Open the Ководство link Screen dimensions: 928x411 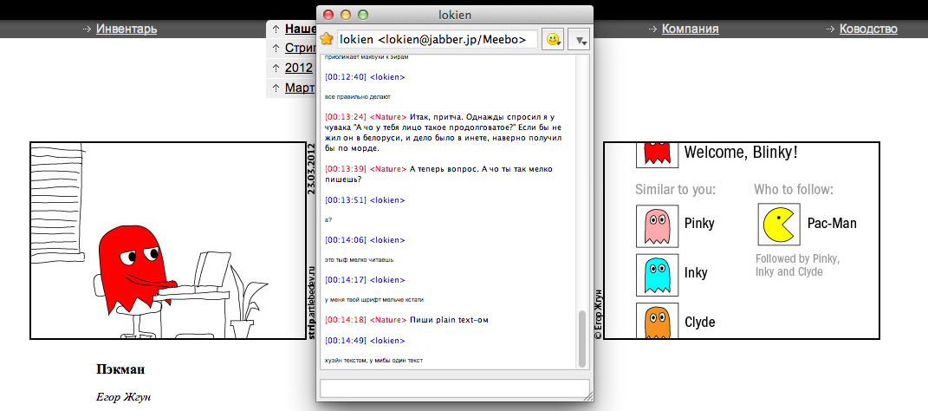(x=868, y=29)
